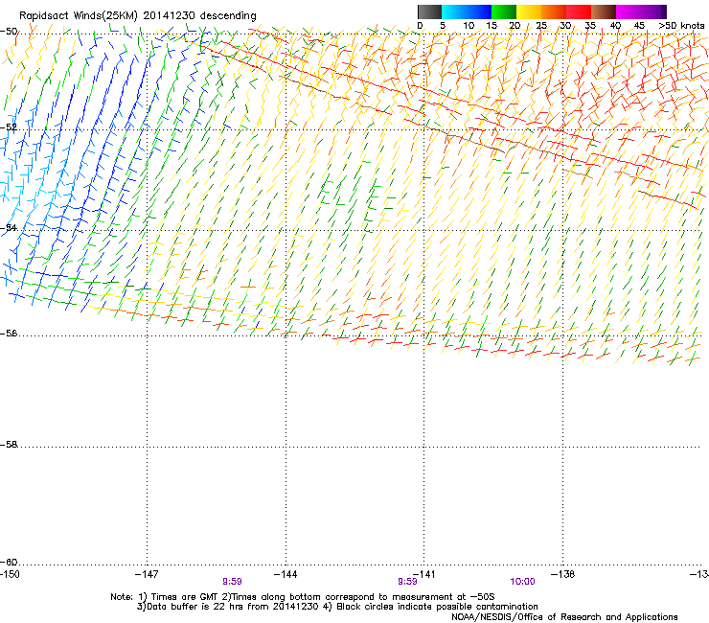
Task: Click the purple '10:00' time label
Action: tap(522, 582)
